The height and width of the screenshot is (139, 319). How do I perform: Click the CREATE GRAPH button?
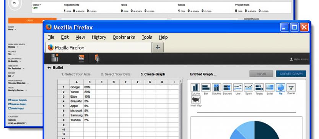point(291,74)
